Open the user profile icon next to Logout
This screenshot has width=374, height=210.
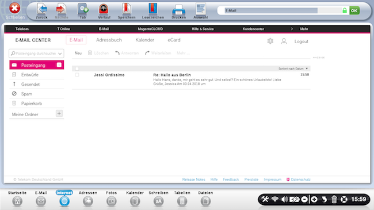284,41
